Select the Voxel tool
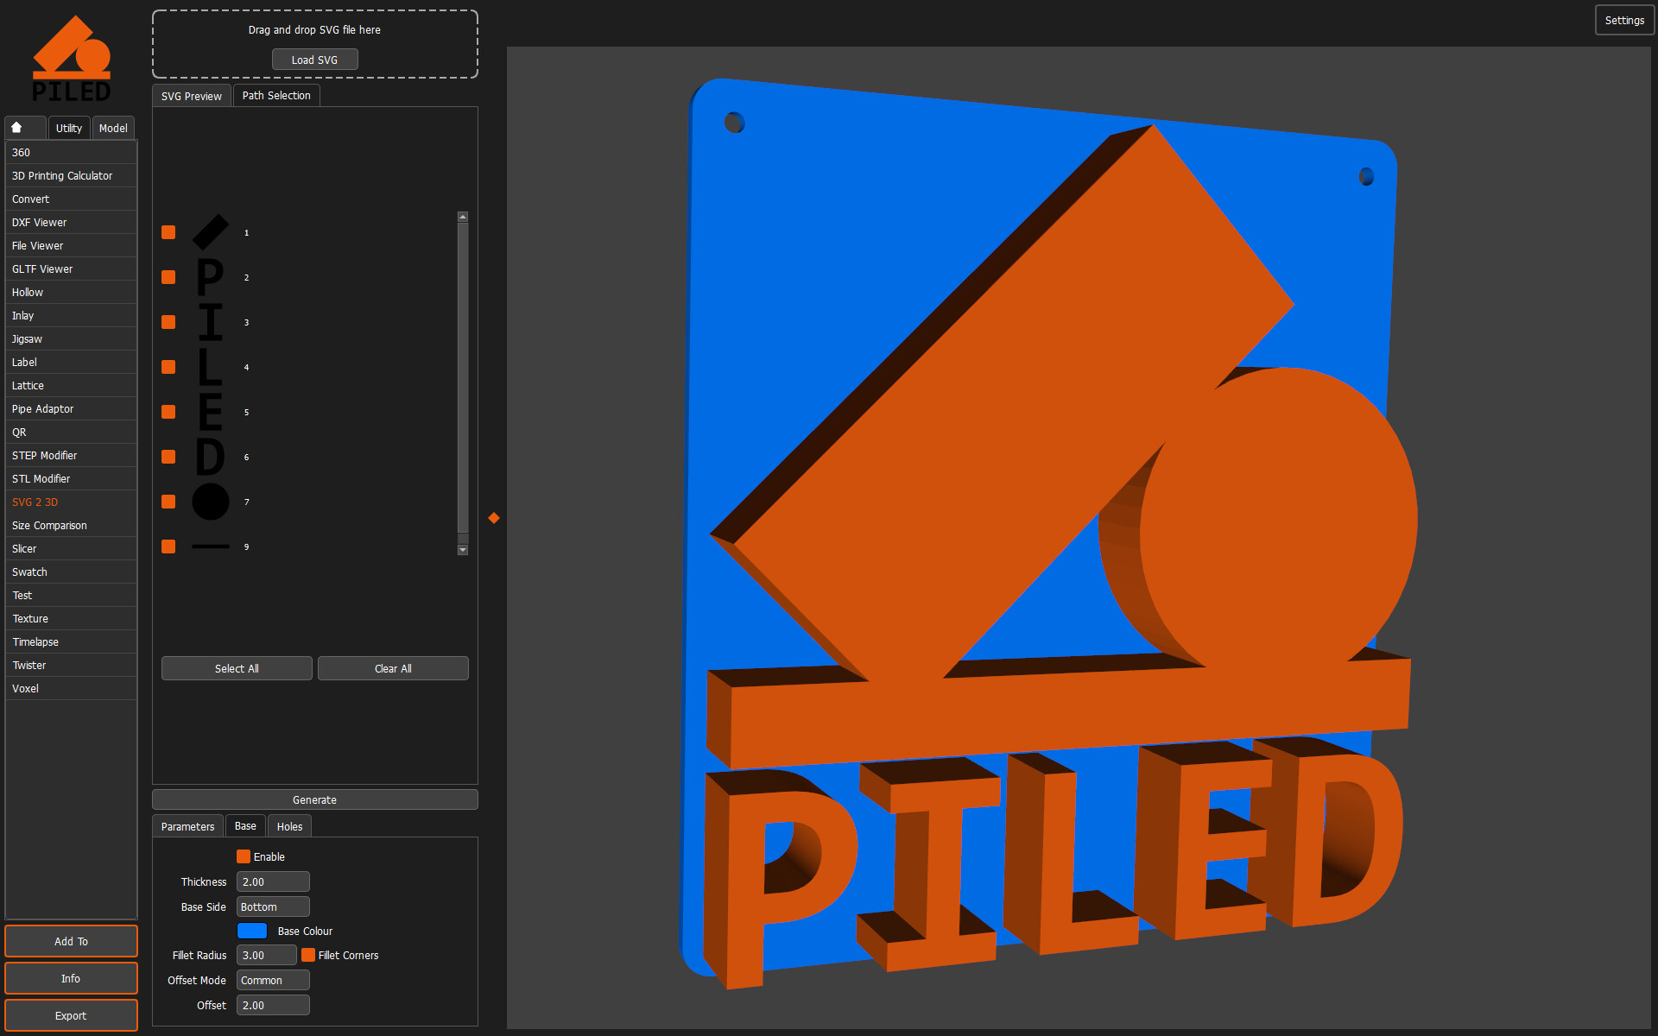The height and width of the screenshot is (1036, 1658). [71, 688]
